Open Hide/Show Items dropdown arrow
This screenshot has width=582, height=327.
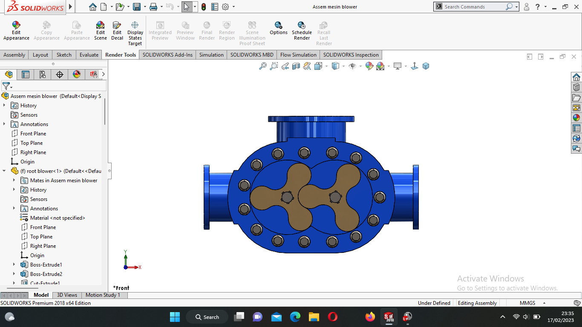(360, 66)
